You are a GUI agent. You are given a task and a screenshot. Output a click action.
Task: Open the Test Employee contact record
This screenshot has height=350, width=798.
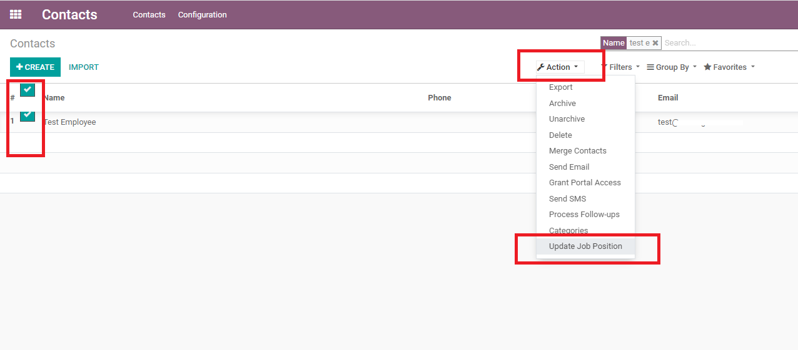coord(70,122)
